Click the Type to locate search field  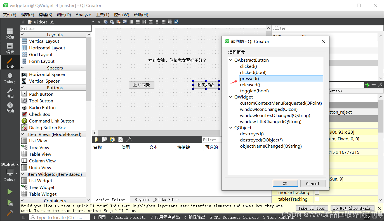tap(59, 217)
